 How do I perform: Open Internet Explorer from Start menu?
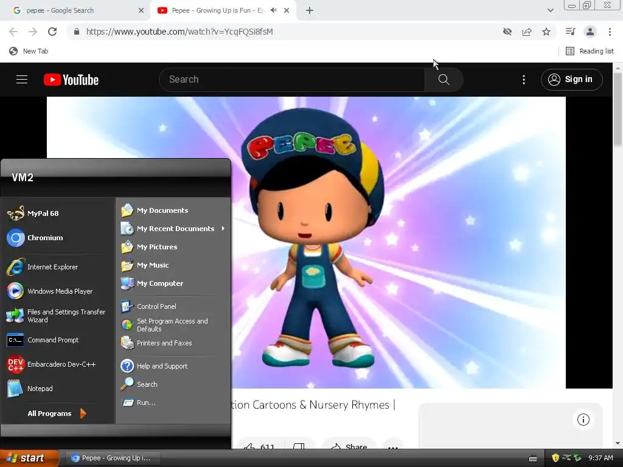(x=58, y=267)
